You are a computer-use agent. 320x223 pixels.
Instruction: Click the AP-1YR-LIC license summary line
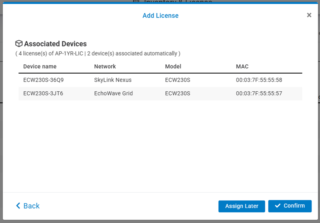pos(98,54)
